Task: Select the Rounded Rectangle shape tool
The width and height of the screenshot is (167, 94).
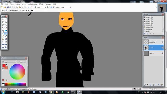Action: [x=6, y=45]
